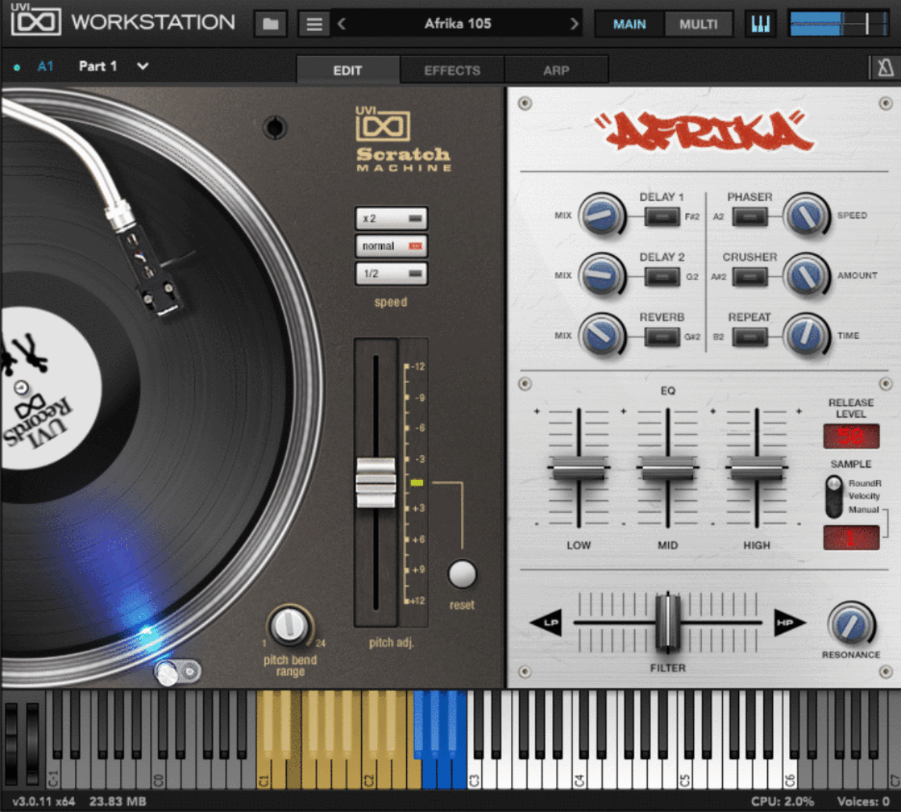Open the folder browser icon

tap(270, 24)
